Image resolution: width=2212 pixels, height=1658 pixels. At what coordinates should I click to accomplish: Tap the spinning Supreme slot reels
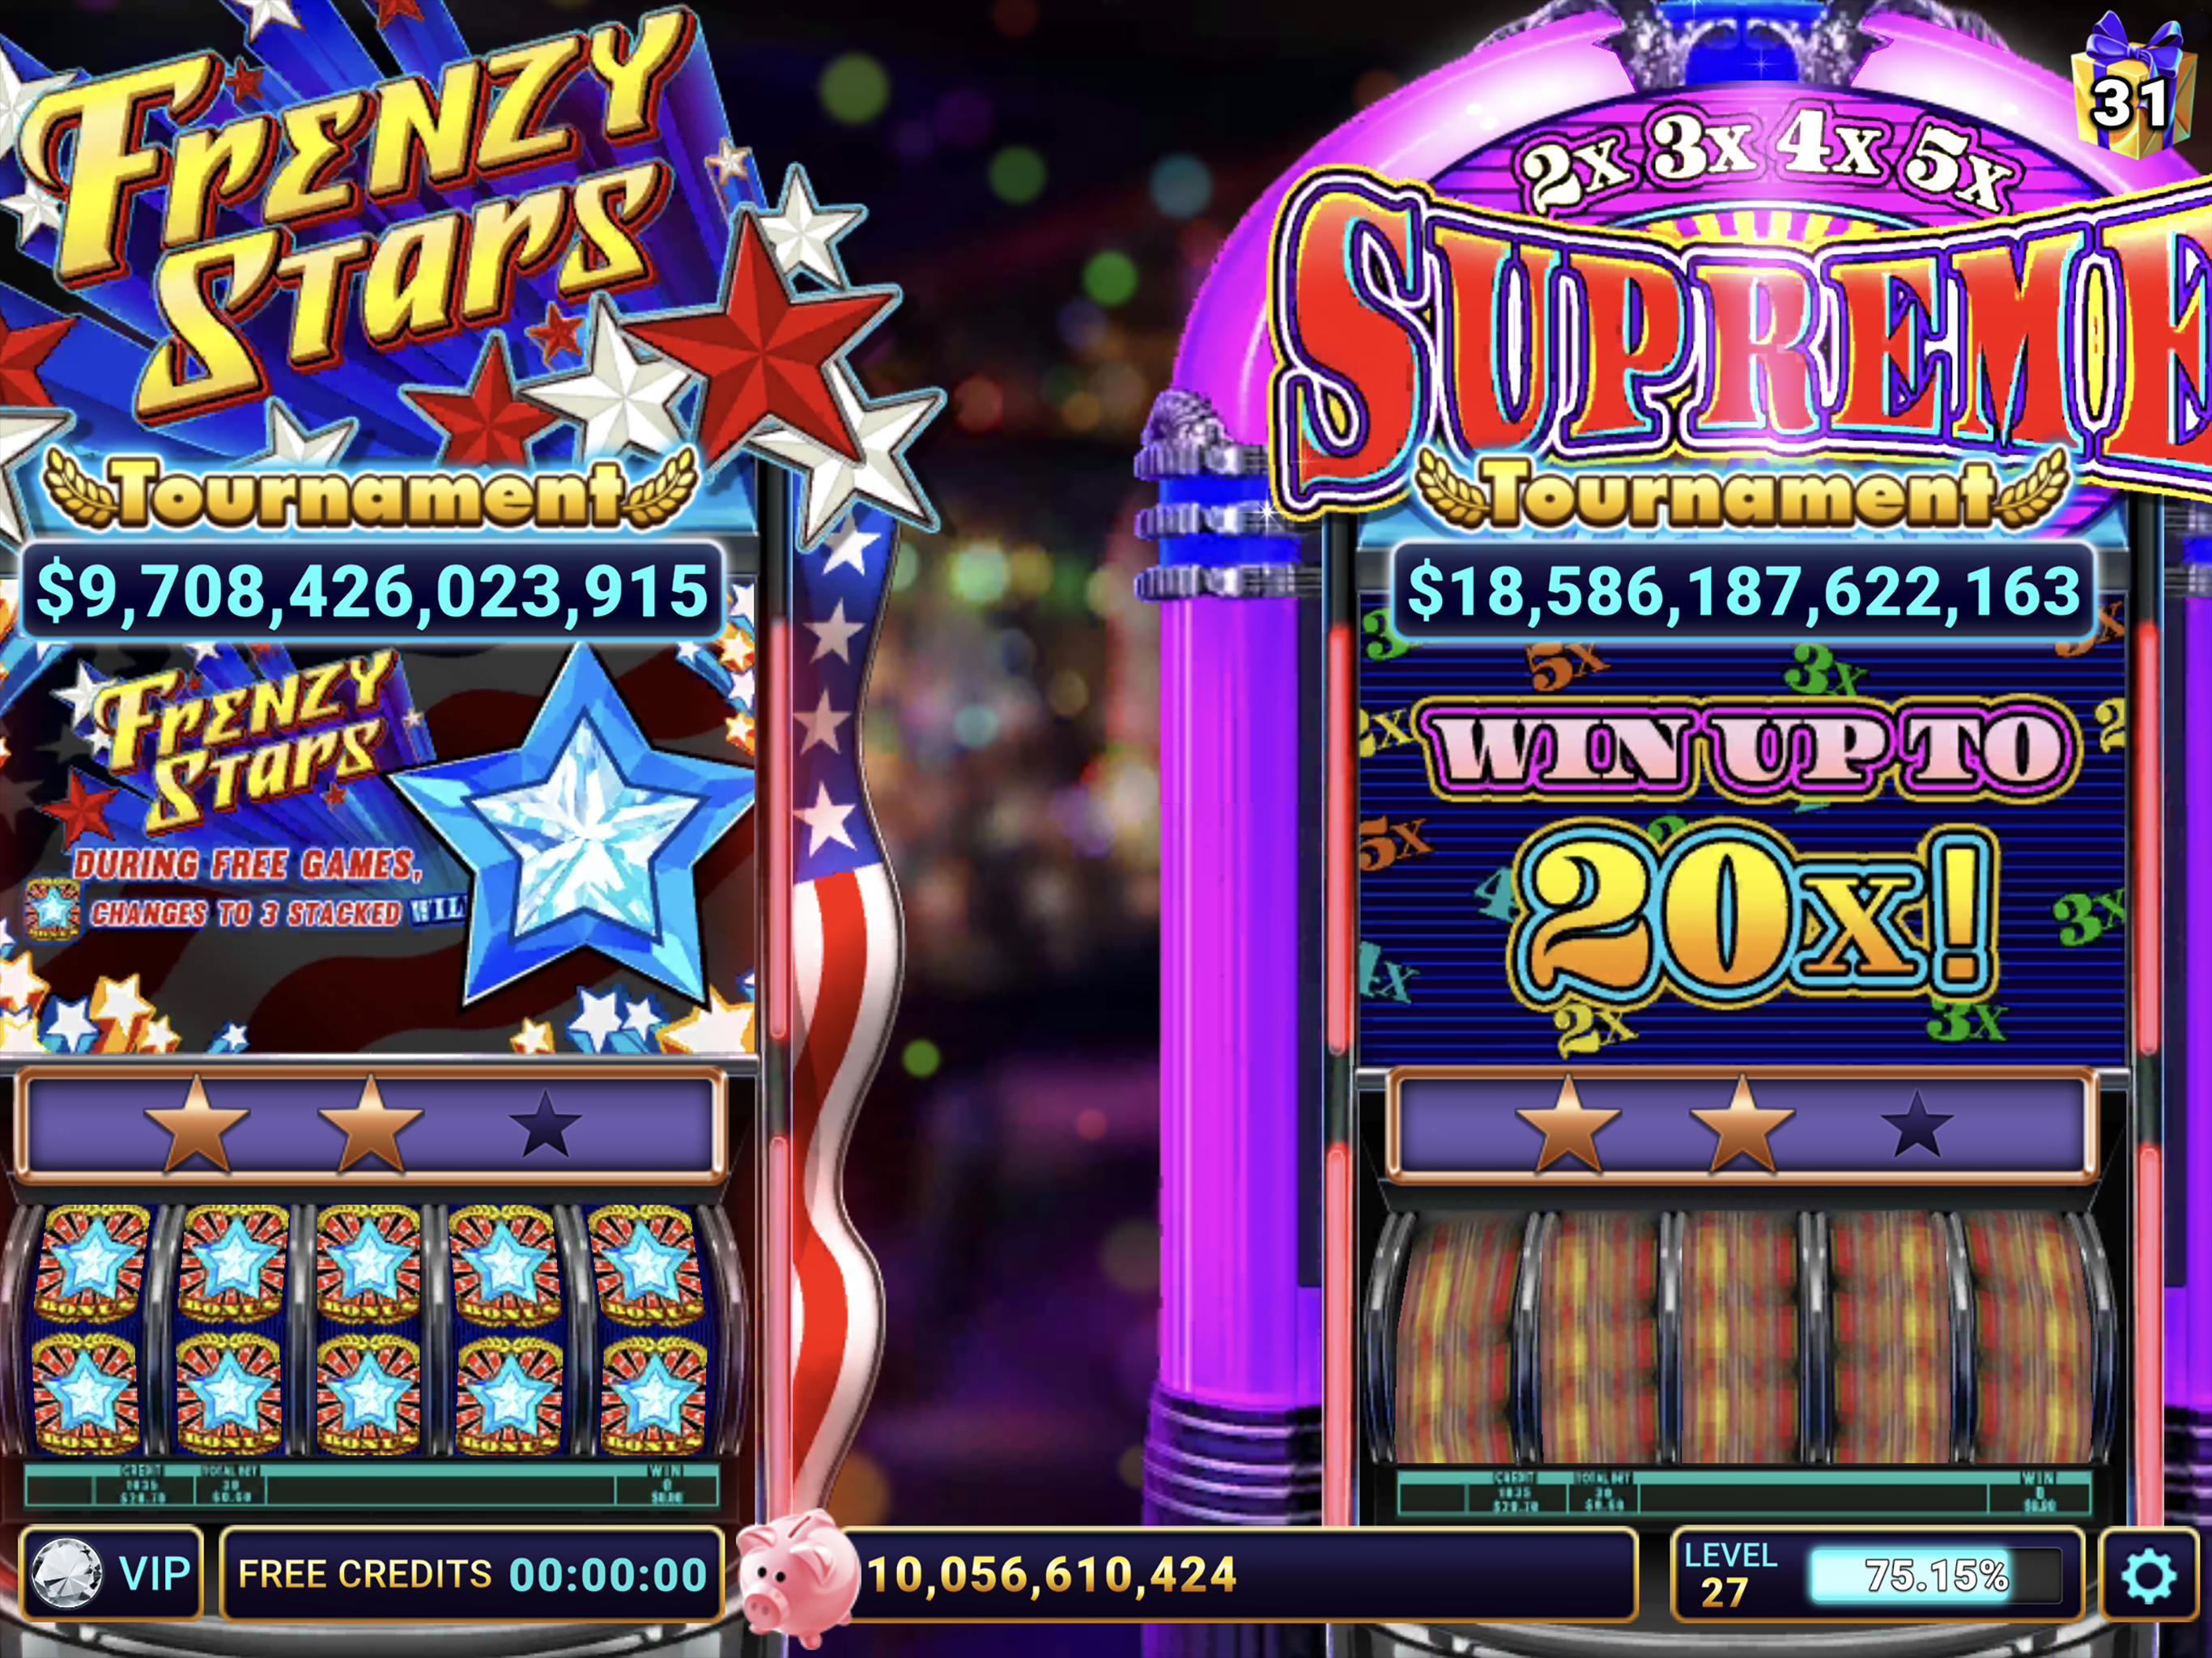pyautogui.click(x=1742, y=1337)
